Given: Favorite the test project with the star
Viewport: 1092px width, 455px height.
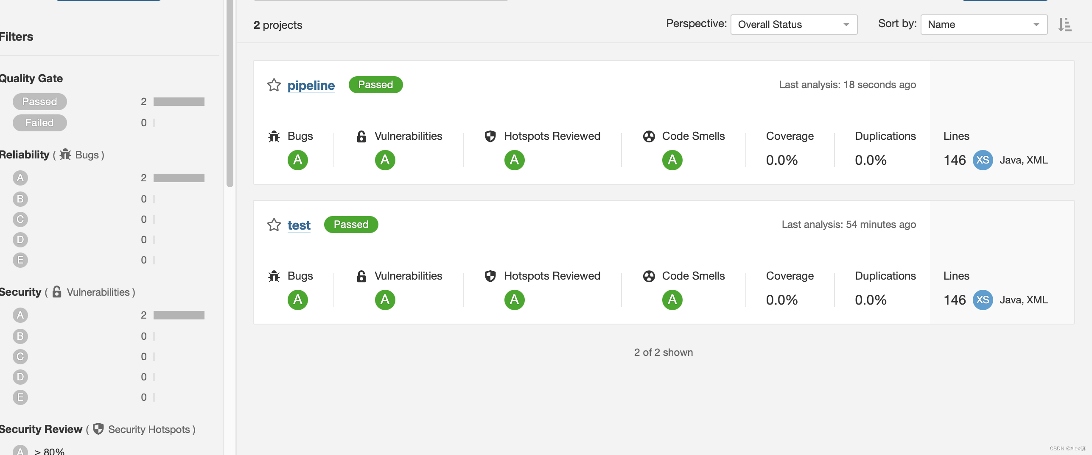Looking at the screenshot, I should [274, 225].
